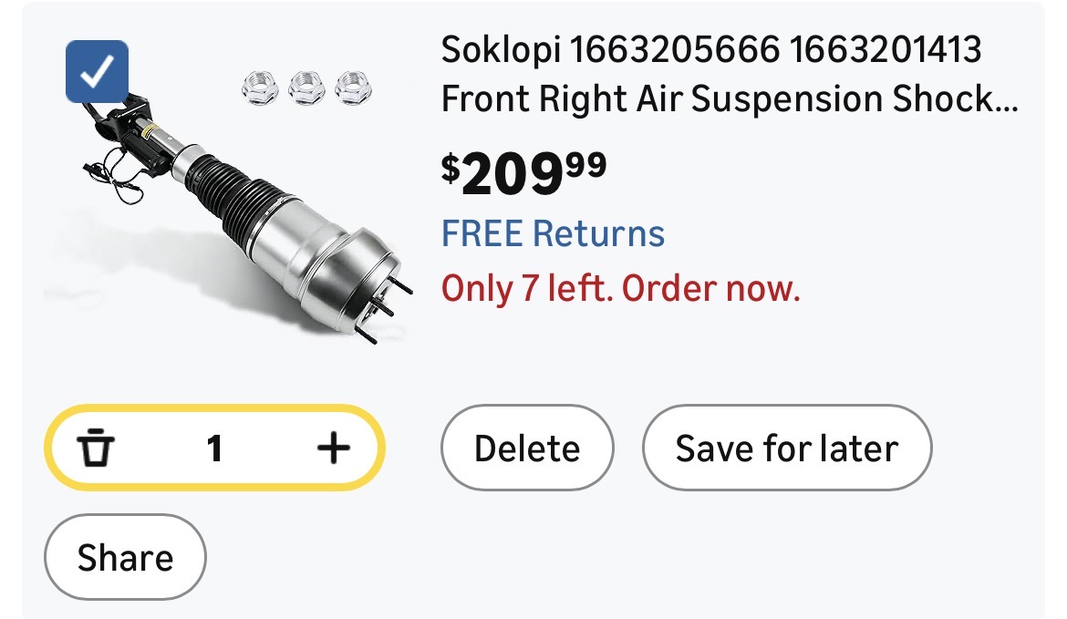Tap the Share button
Image resolution: width=1067 pixels, height=619 pixels.
click(x=125, y=557)
